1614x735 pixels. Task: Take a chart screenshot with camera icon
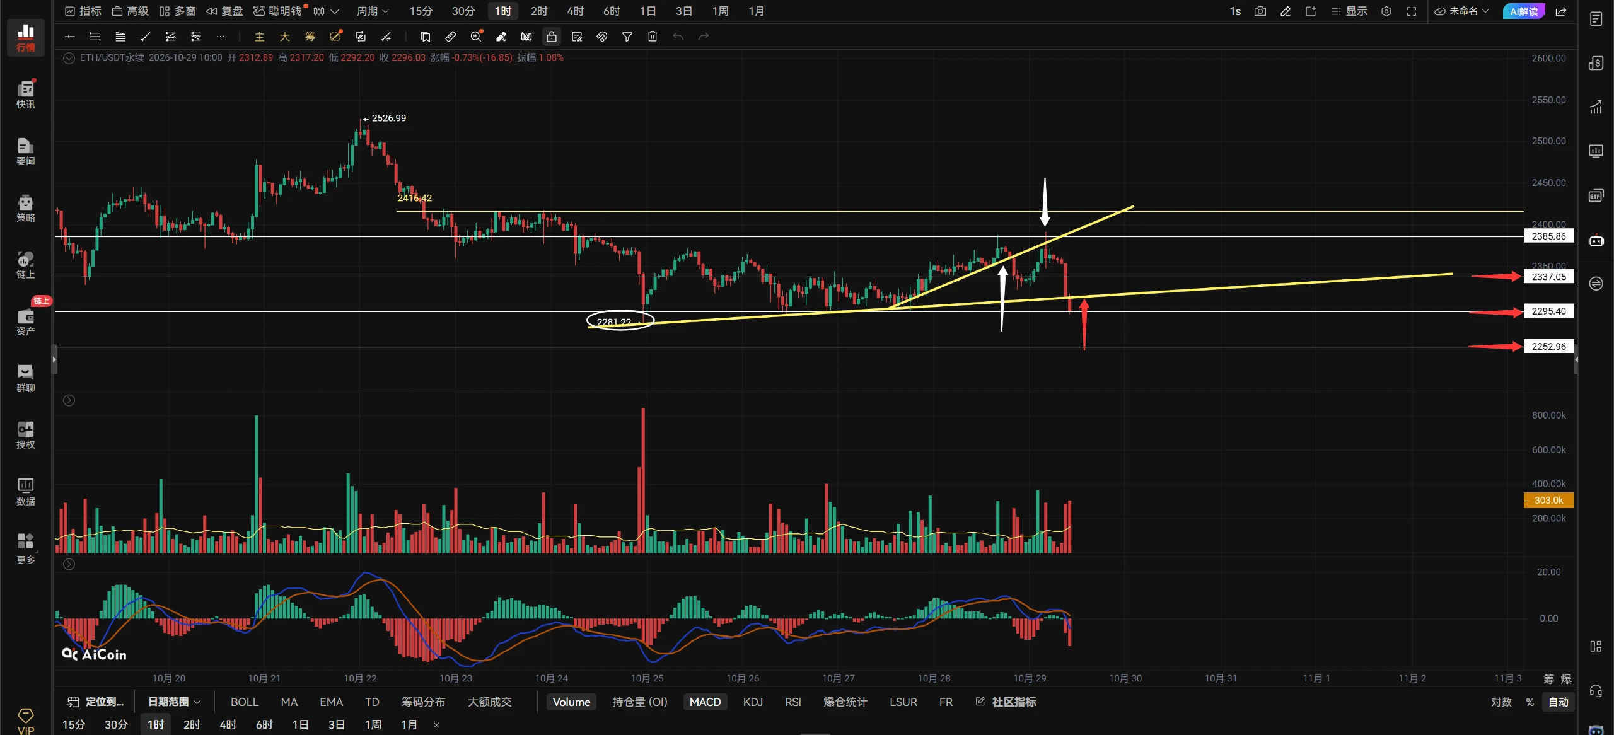coord(1260,11)
